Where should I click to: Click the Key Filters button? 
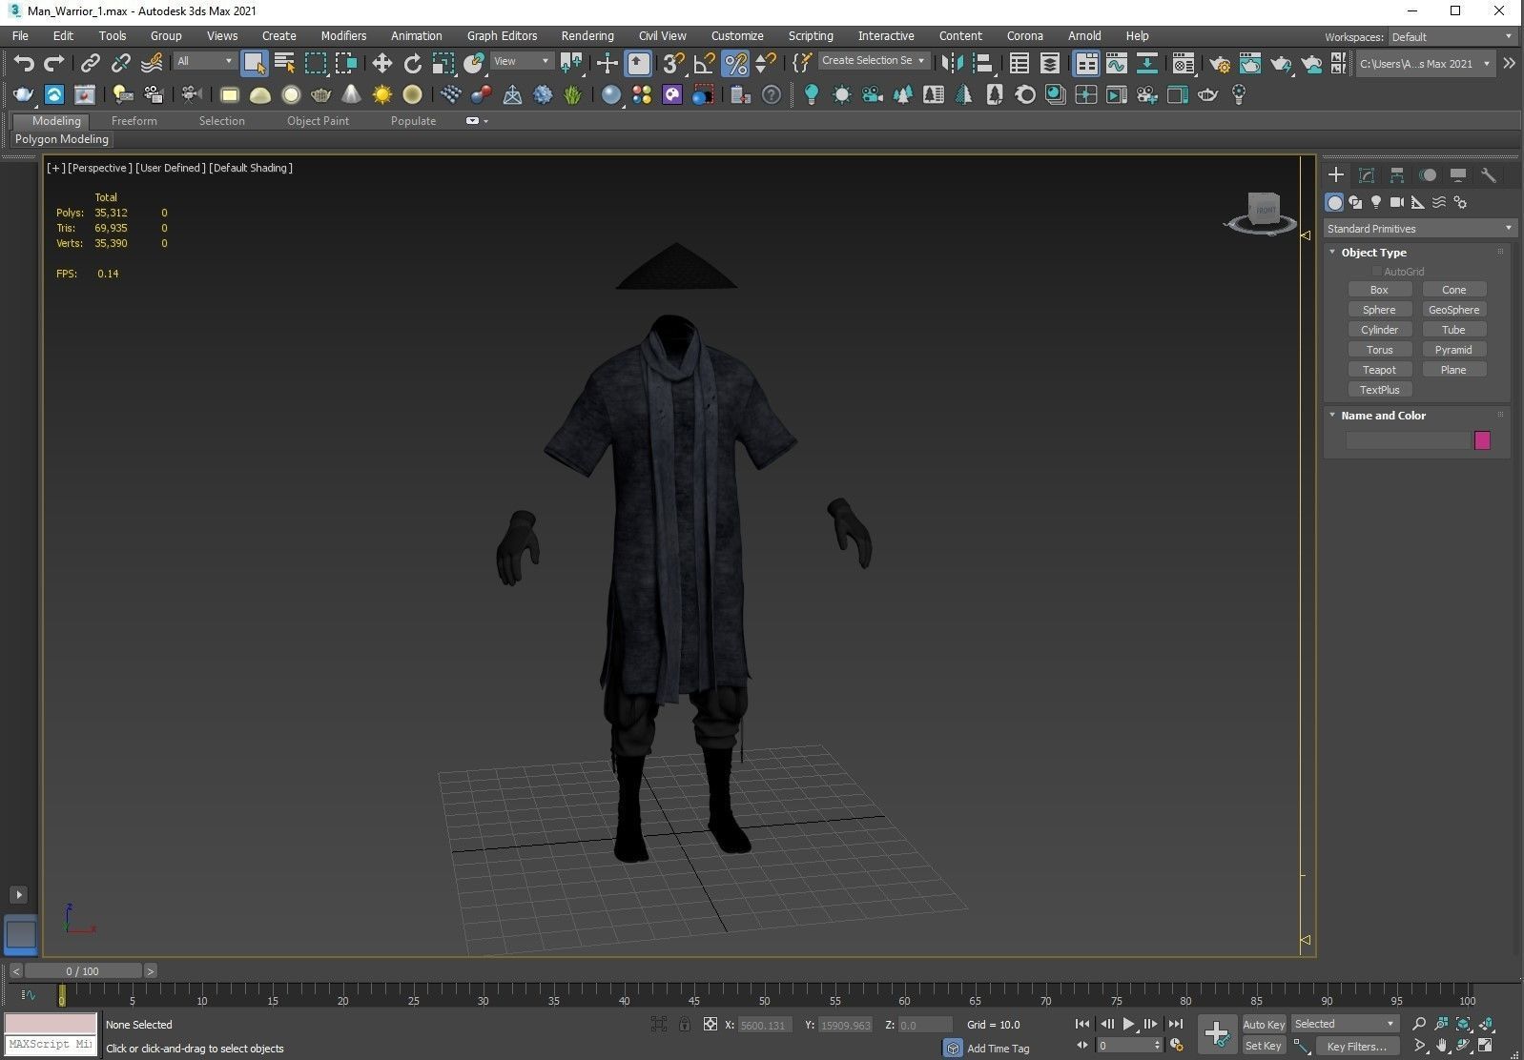(1356, 1046)
